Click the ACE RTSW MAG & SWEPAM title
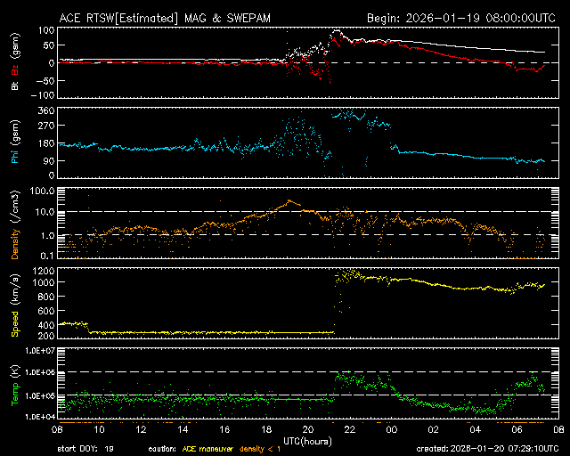Viewport: 570px width, 456px height. click(x=165, y=18)
